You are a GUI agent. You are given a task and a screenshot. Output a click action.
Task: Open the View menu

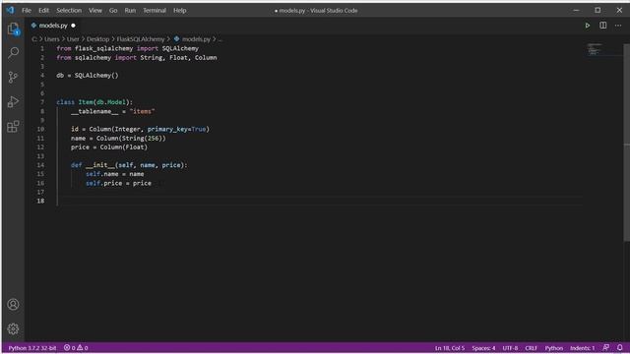point(95,11)
